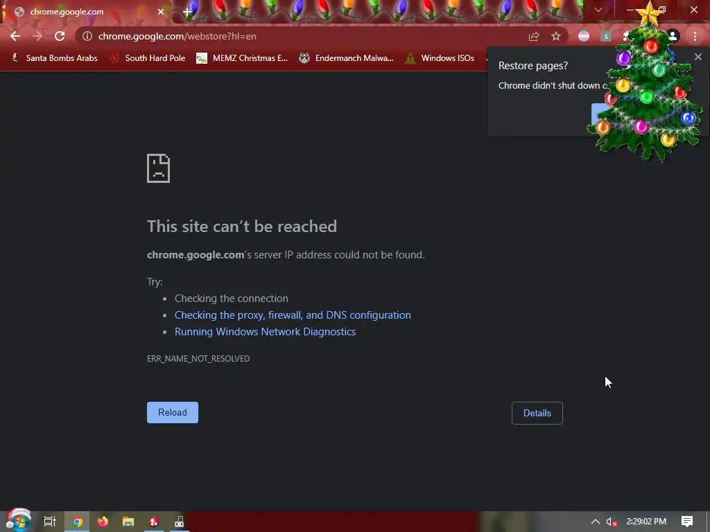Select the chrome.google.com tab
This screenshot has width=710, height=532.
point(86,12)
